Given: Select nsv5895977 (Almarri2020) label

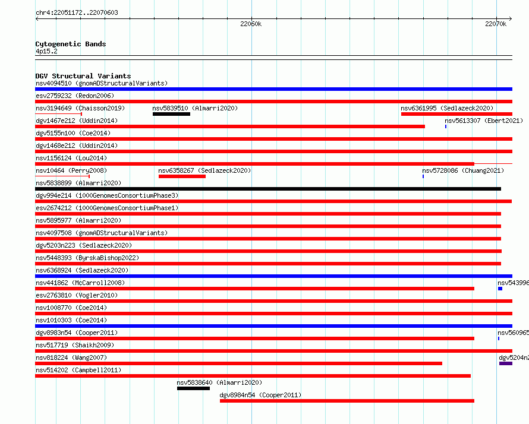Looking at the screenshot, I should (78, 220).
